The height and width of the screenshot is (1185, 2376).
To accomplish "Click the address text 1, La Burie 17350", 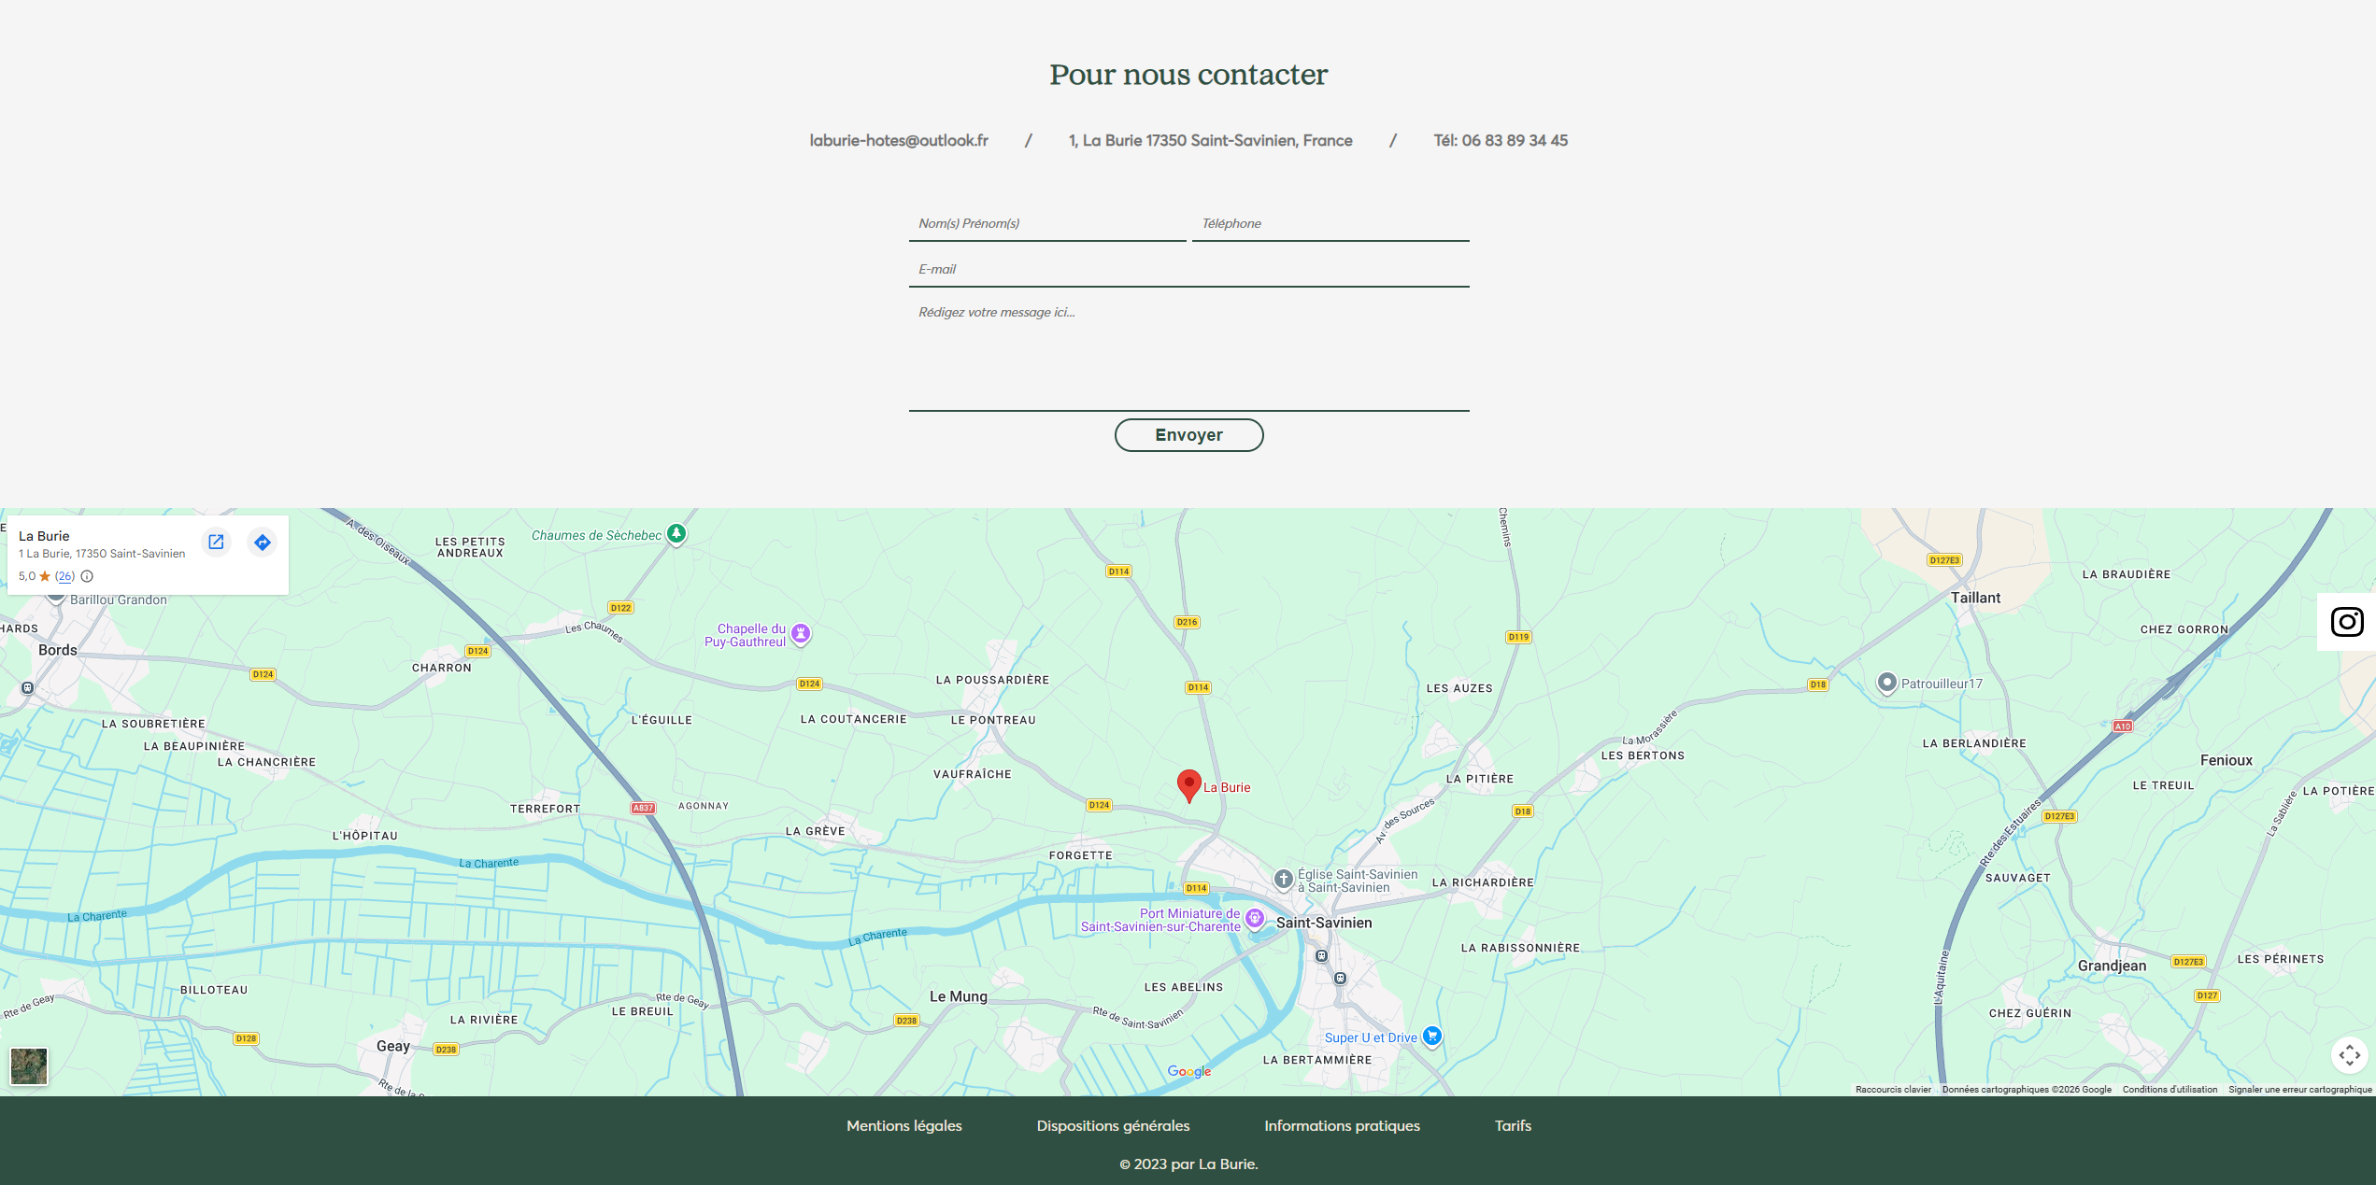I will [1210, 140].
